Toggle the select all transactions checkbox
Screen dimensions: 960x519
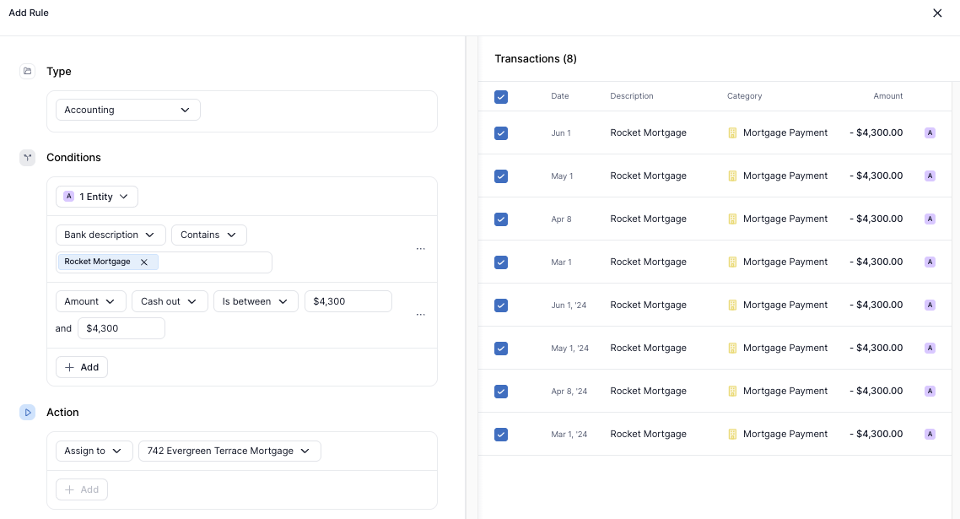(x=501, y=97)
